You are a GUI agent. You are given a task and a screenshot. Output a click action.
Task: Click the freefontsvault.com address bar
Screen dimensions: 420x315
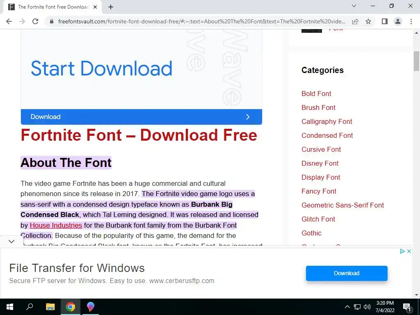pyautogui.click(x=201, y=21)
